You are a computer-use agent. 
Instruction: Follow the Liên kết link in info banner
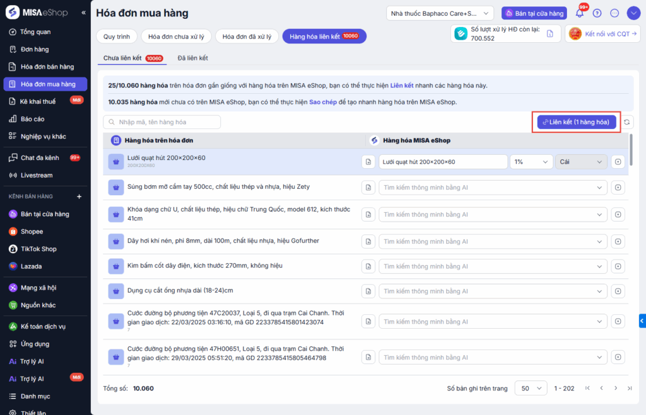(x=402, y=86)
